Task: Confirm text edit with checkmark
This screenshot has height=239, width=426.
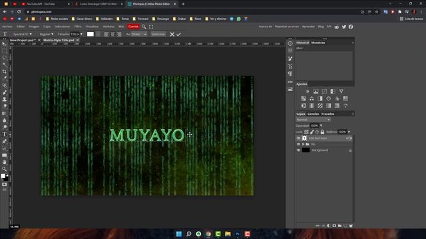Action: click(178, 35)
